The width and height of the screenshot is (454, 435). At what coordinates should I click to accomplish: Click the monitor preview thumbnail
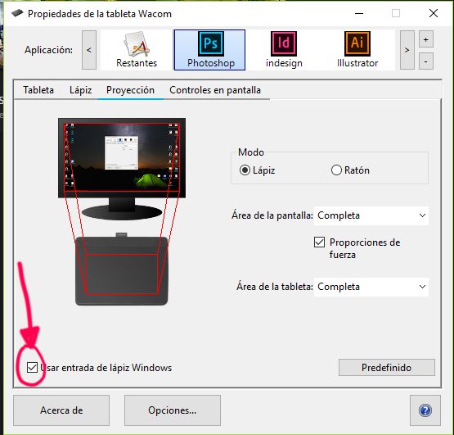click(x=122, y=158)
